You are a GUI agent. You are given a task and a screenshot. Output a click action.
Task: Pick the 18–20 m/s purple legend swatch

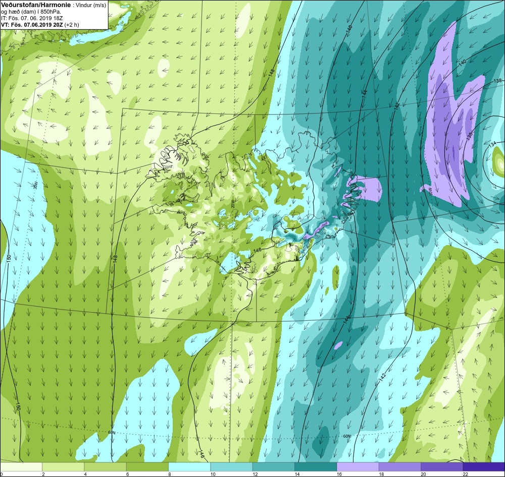[399, 466]
